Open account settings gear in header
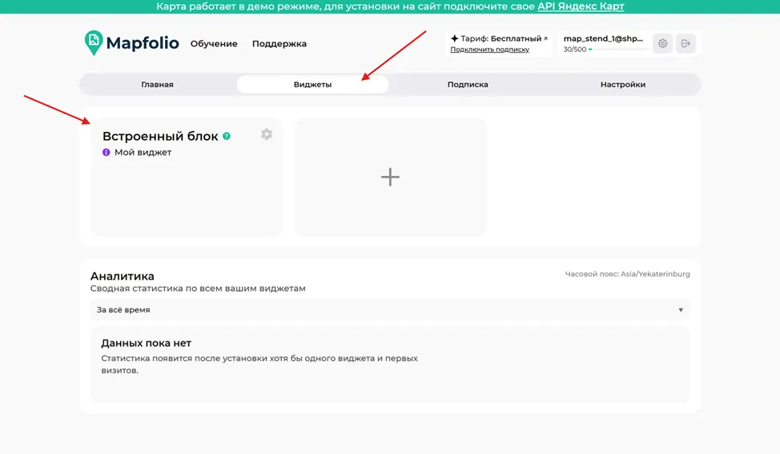The height and width of the screenshot is (454, 780). (662, 44)
